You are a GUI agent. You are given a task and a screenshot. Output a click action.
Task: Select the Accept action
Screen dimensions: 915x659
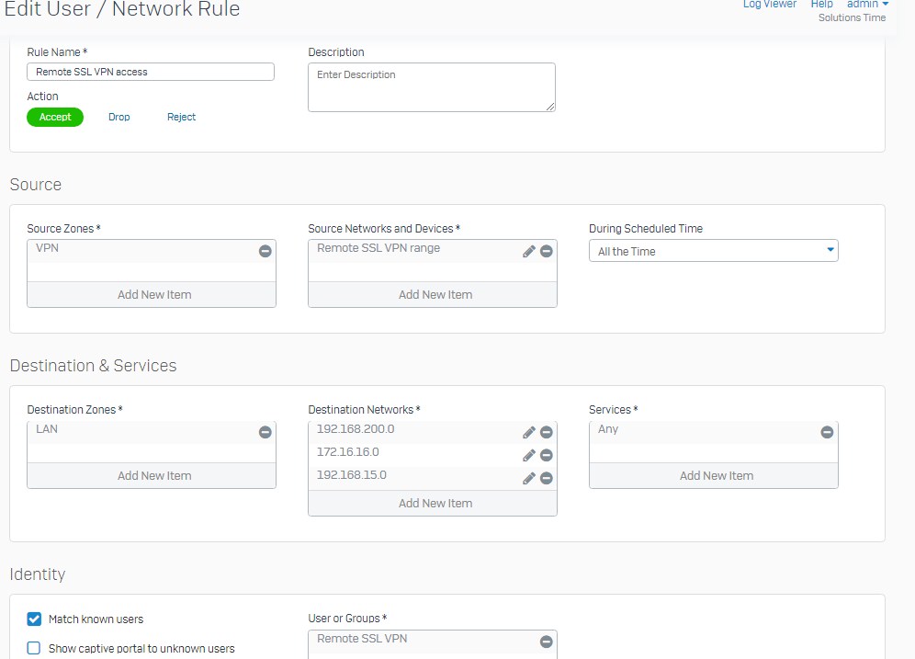coord(55,117)
